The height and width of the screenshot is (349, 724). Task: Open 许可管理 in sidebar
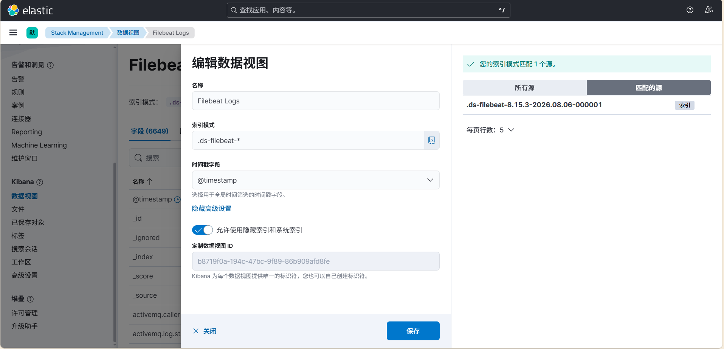pos(25,313)
